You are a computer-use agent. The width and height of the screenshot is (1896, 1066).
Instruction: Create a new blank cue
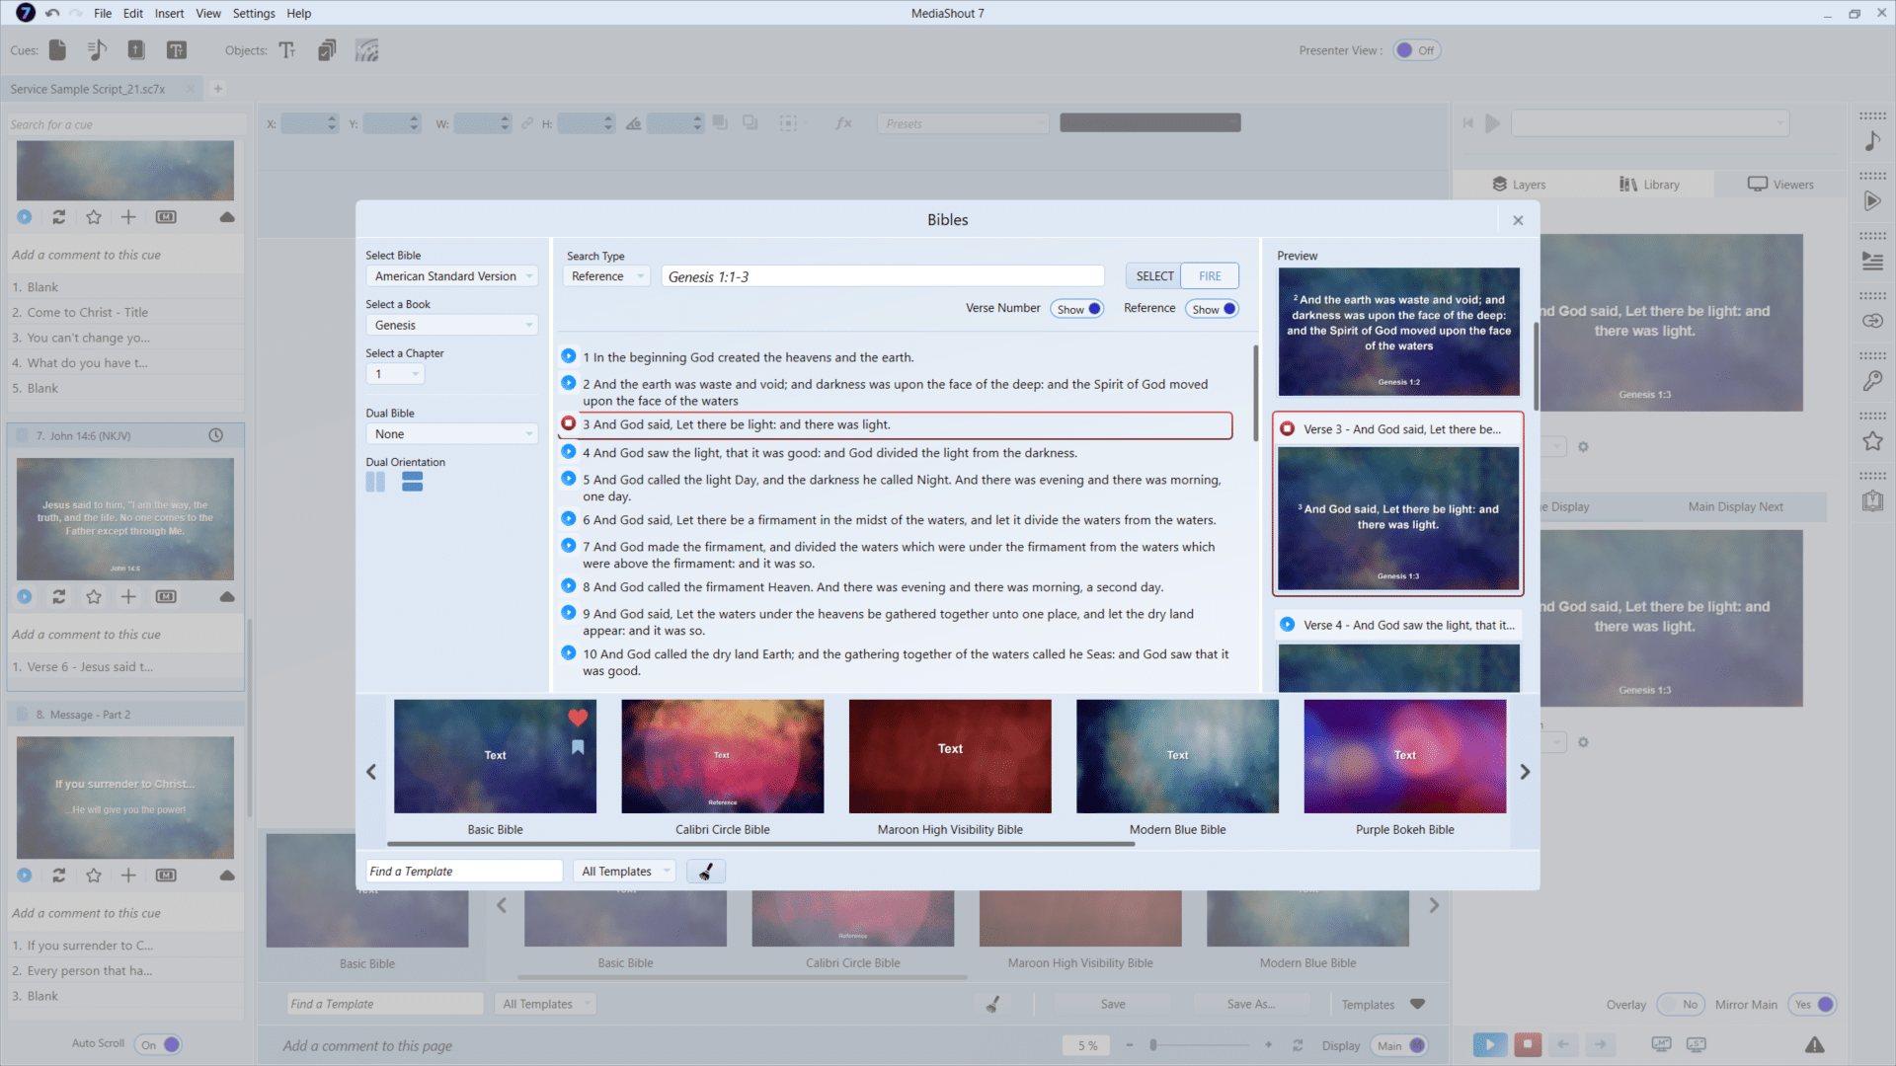tap(56, 49)
